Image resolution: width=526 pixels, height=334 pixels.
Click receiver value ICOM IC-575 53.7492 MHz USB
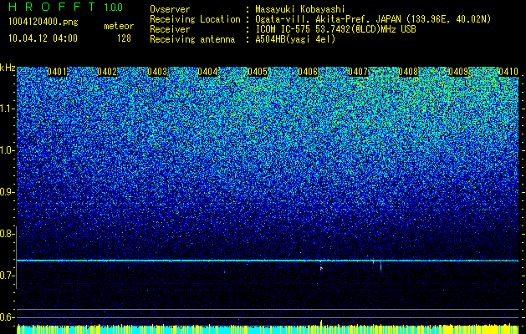pos(335,29)
